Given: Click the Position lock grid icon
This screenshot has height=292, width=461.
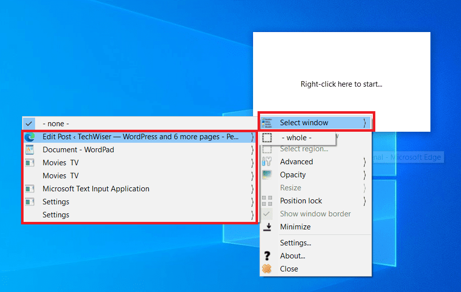Looking at the screenshot, I should click(267, 201).
